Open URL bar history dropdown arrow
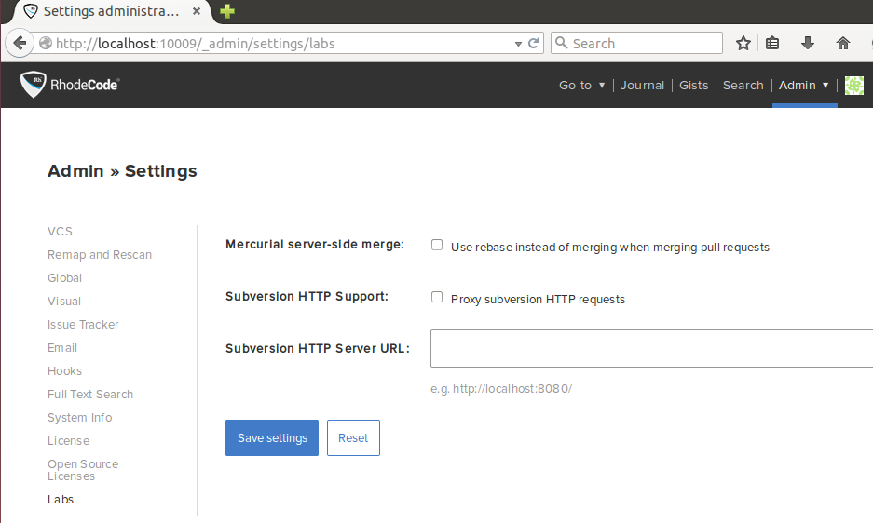Viewport: 873px width, 523px height. pyautogui.click(x=519, y=44)
